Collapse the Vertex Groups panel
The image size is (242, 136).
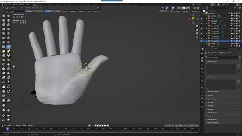pyautogui.click(x=212, y=61)
